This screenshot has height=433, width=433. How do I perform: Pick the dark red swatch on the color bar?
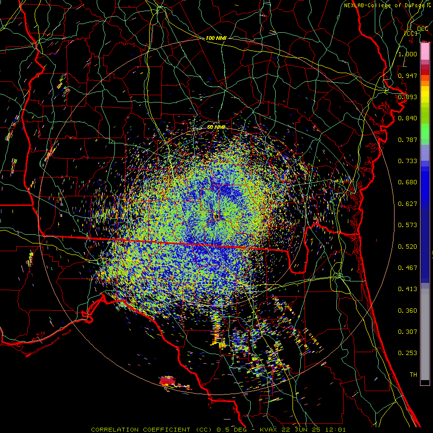(x=425, y=72)
